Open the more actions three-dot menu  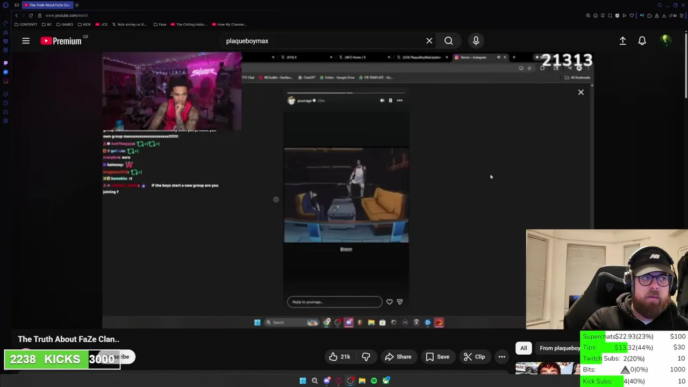click(501, 357)
